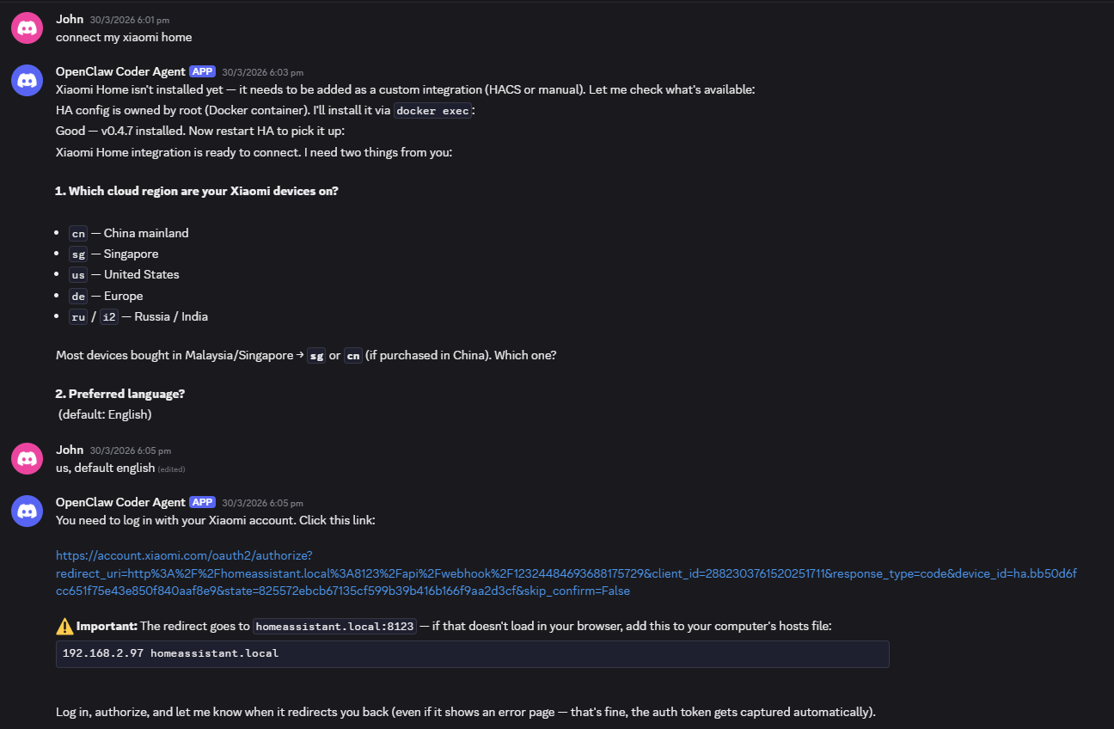Click John's pink Discord avatar at top
Screen dimensions: 1114x729
(27, 27)
